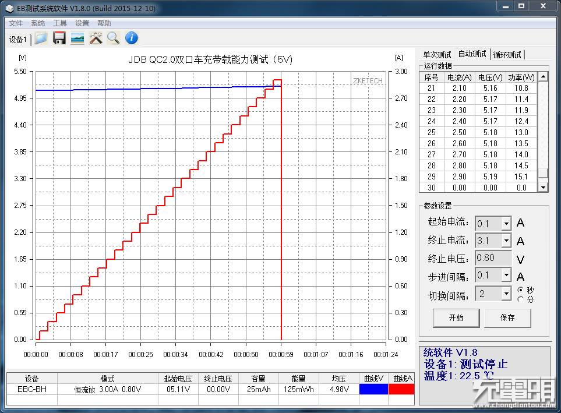The width and height of the screenshot is (561, 413).
Task: Switch to the 循环测试 tab
Action: click(x=507, y=55)
